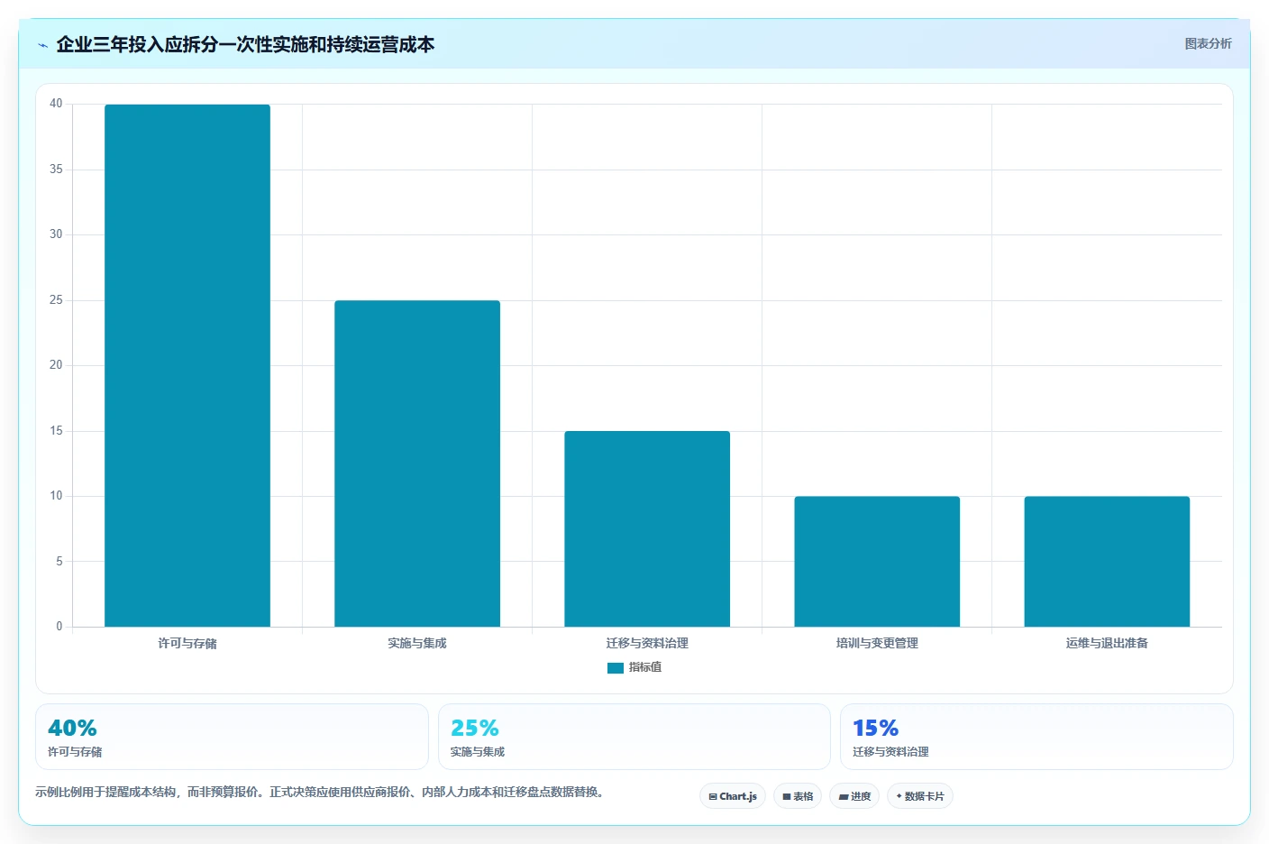Open the 40% 许可与存储 data card

(232, 737)
